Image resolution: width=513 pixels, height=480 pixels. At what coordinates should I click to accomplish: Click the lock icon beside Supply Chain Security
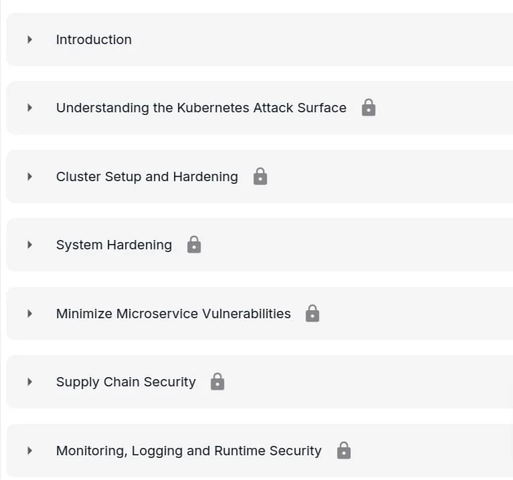(217, 382)
